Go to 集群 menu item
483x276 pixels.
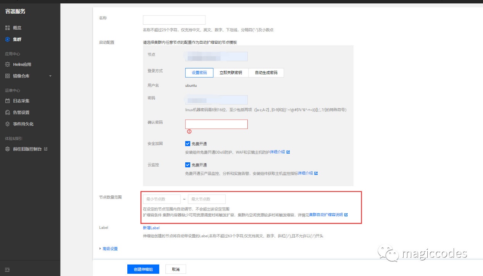pyautogui.click(x=17, y=40)
